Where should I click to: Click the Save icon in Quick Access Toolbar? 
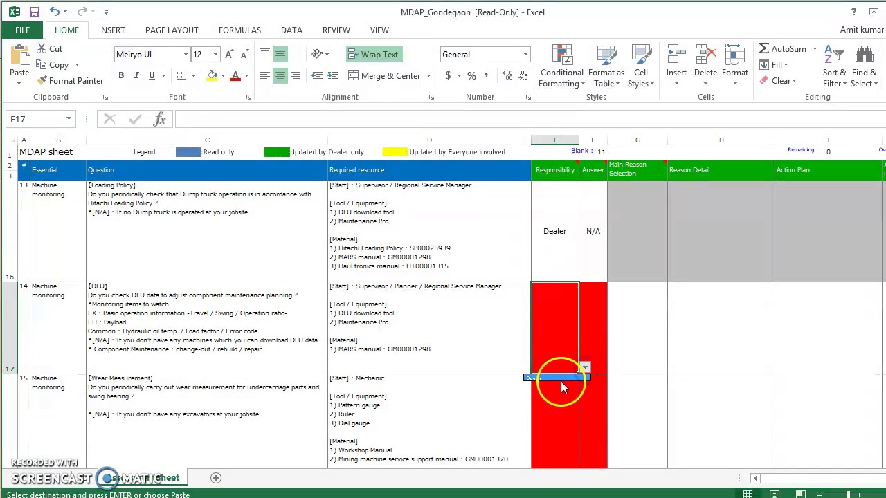pos(35,12)
